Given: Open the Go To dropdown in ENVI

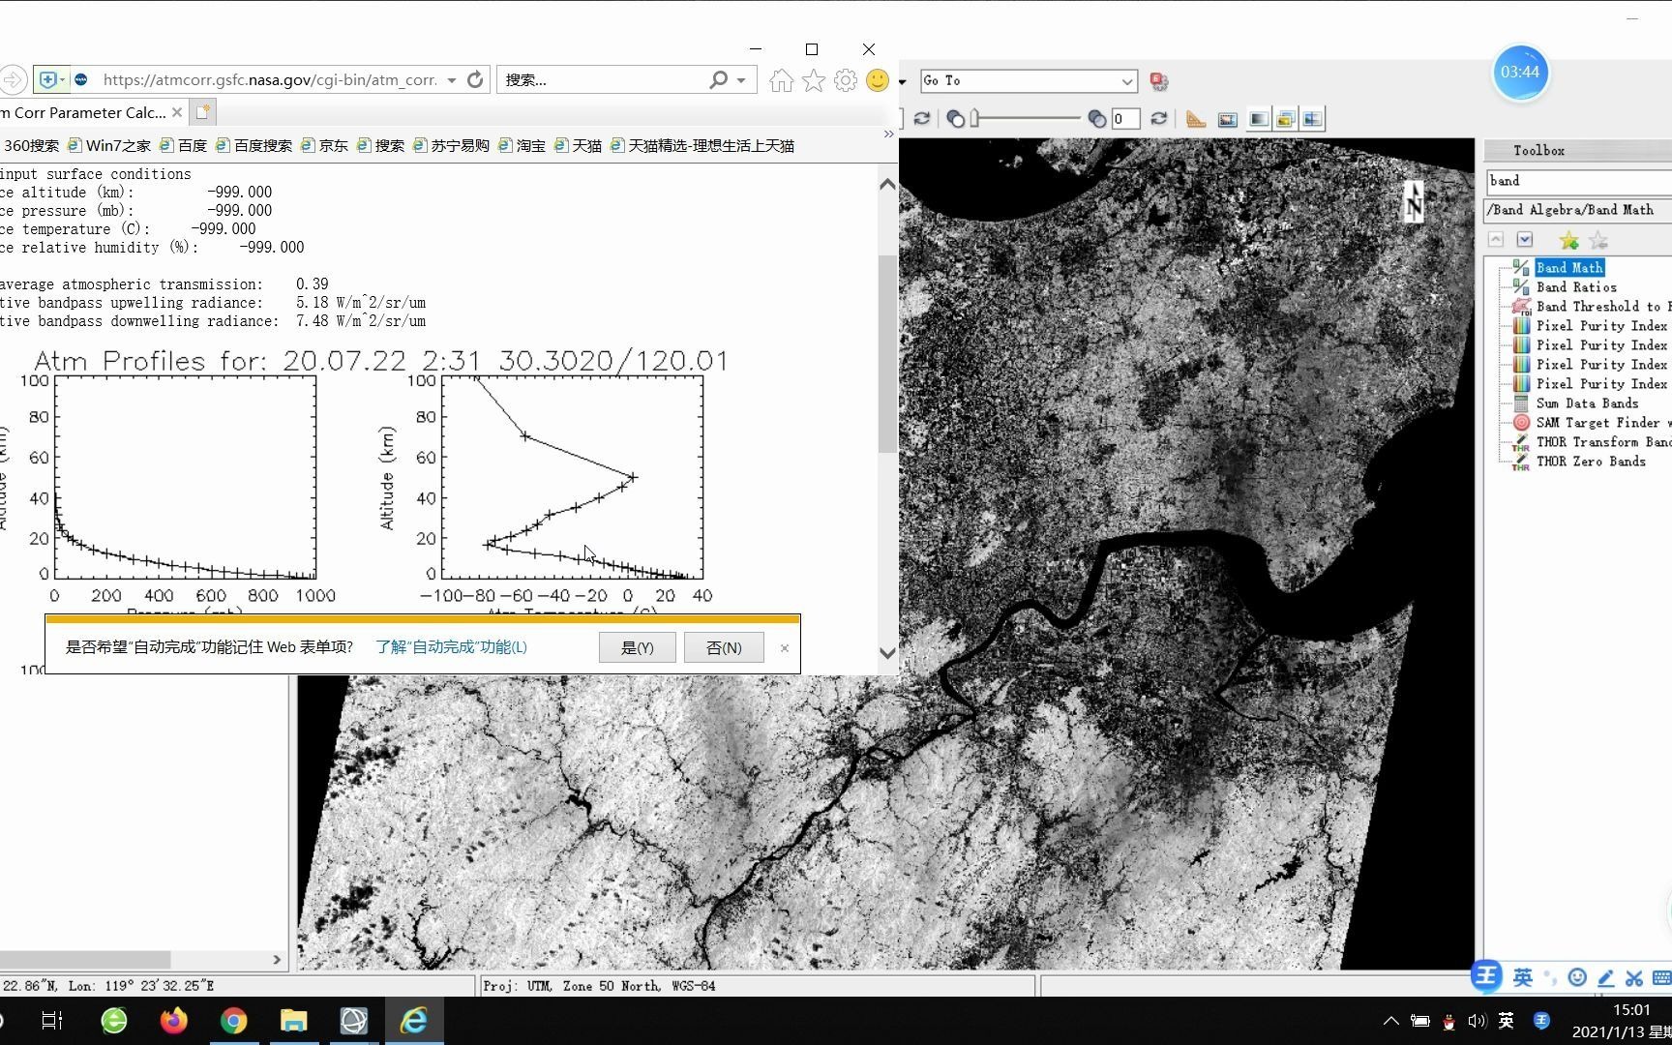Looking at the screenshot, I should point(1125,81).
